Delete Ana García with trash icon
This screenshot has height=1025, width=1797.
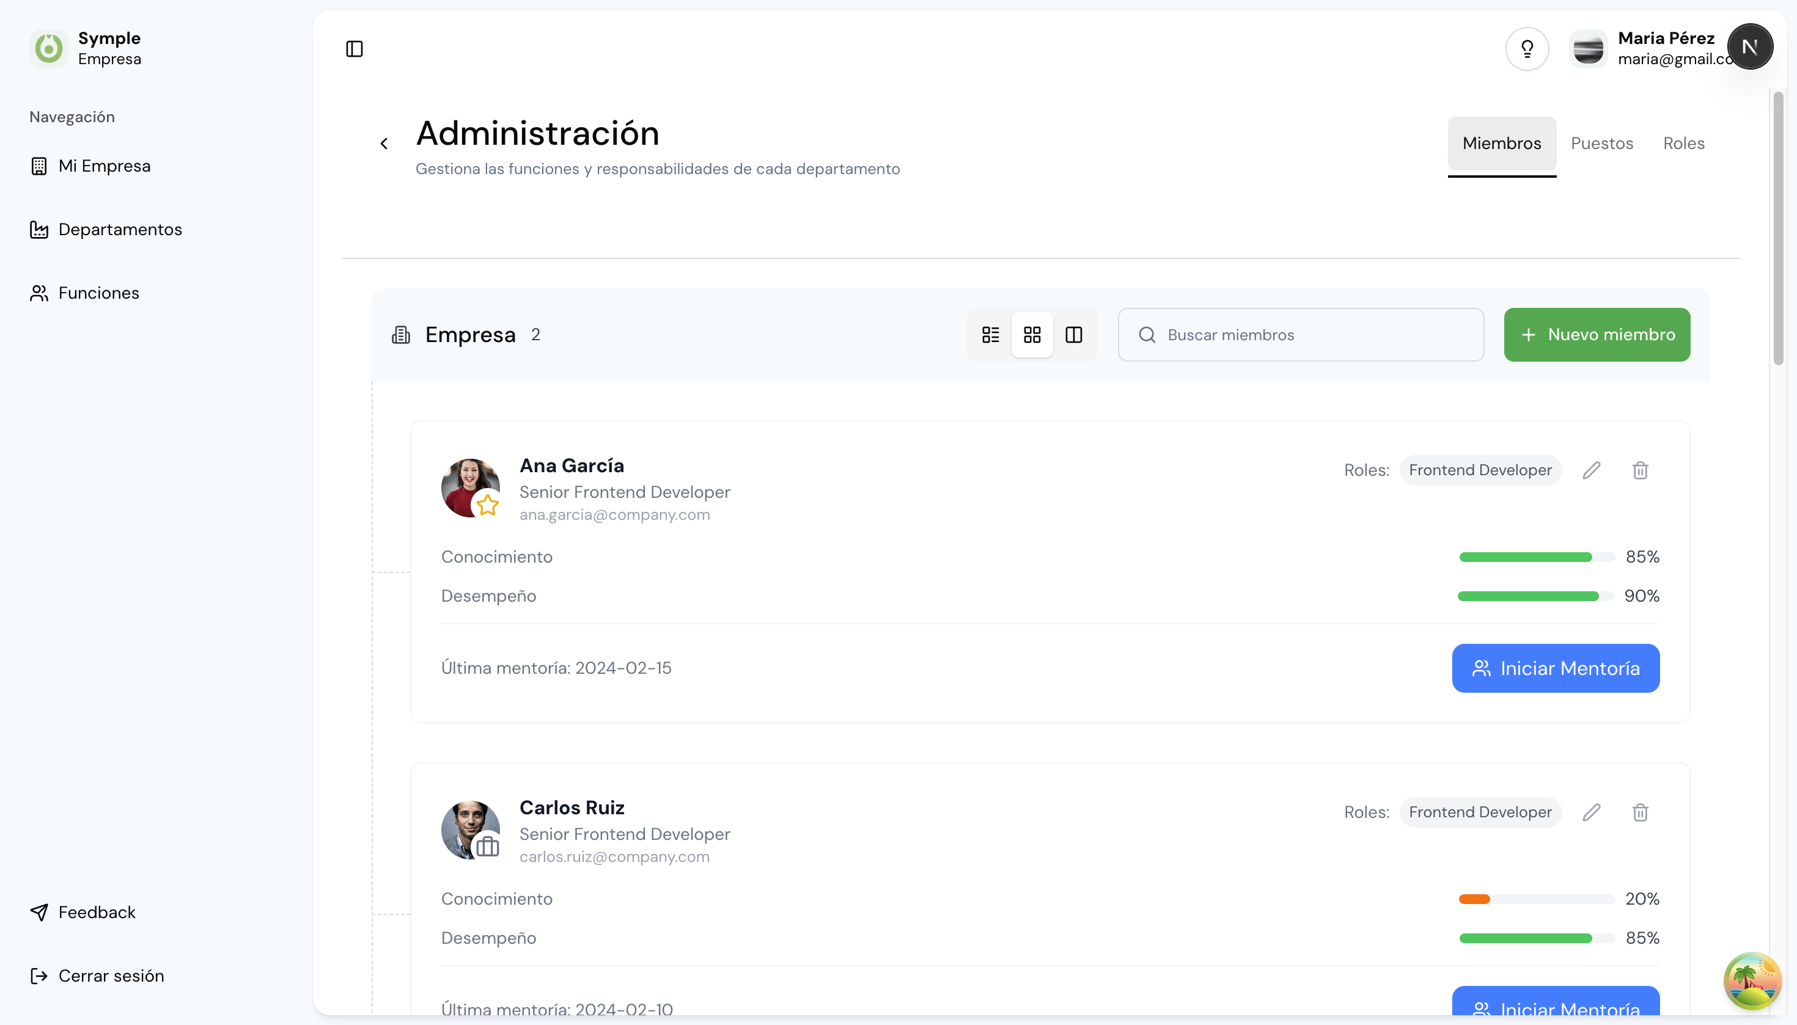tap(1640, 470)
